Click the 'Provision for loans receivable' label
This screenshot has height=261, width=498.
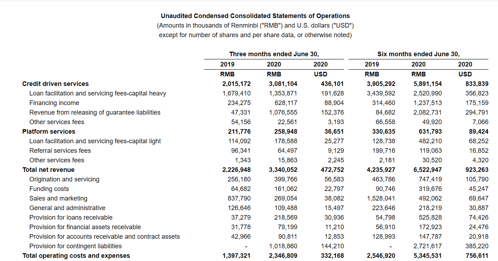pos(71,217)
